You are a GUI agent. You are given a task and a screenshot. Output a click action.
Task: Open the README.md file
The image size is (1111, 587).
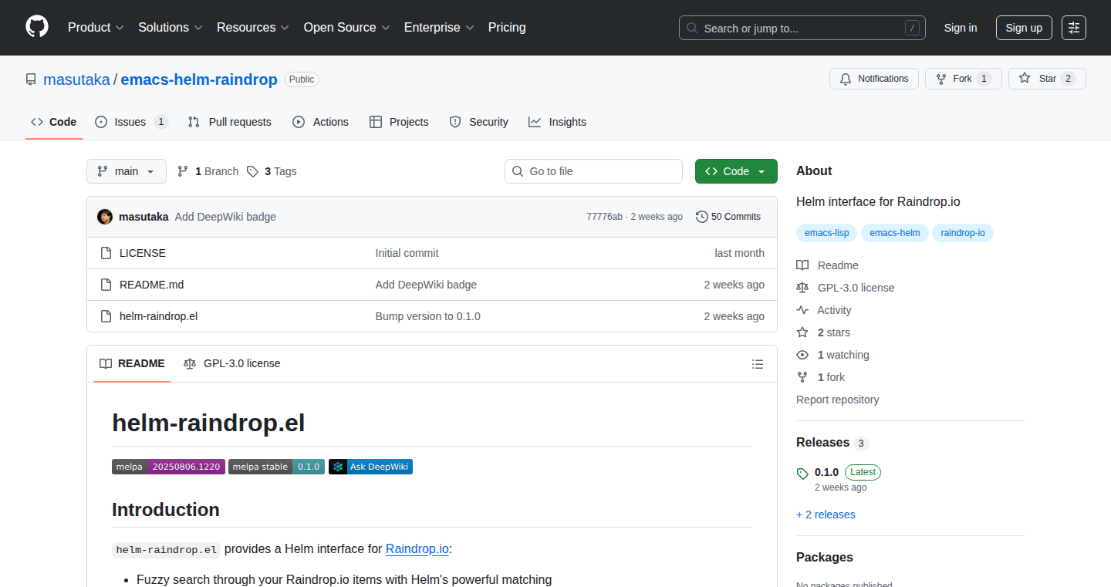151,285
